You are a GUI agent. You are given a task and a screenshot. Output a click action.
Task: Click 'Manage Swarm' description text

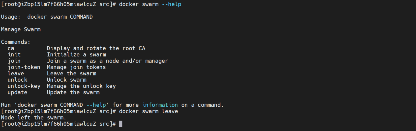tap(21, 29)
